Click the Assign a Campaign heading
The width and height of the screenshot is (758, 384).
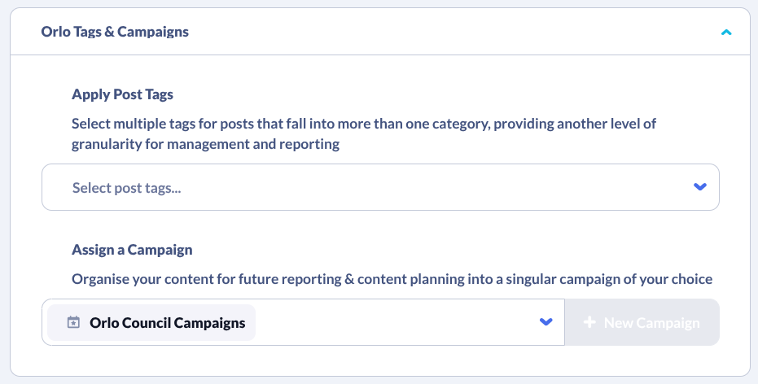pos(132,250)
